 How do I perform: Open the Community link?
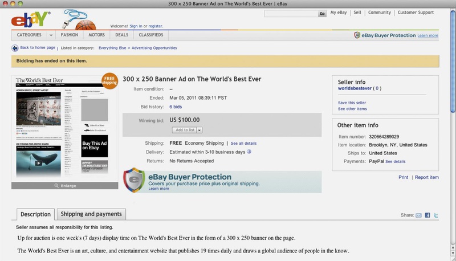(380, 13)
